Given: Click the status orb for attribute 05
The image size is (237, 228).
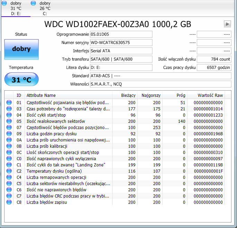Looking at the screenshot, I should click(9, 121).
